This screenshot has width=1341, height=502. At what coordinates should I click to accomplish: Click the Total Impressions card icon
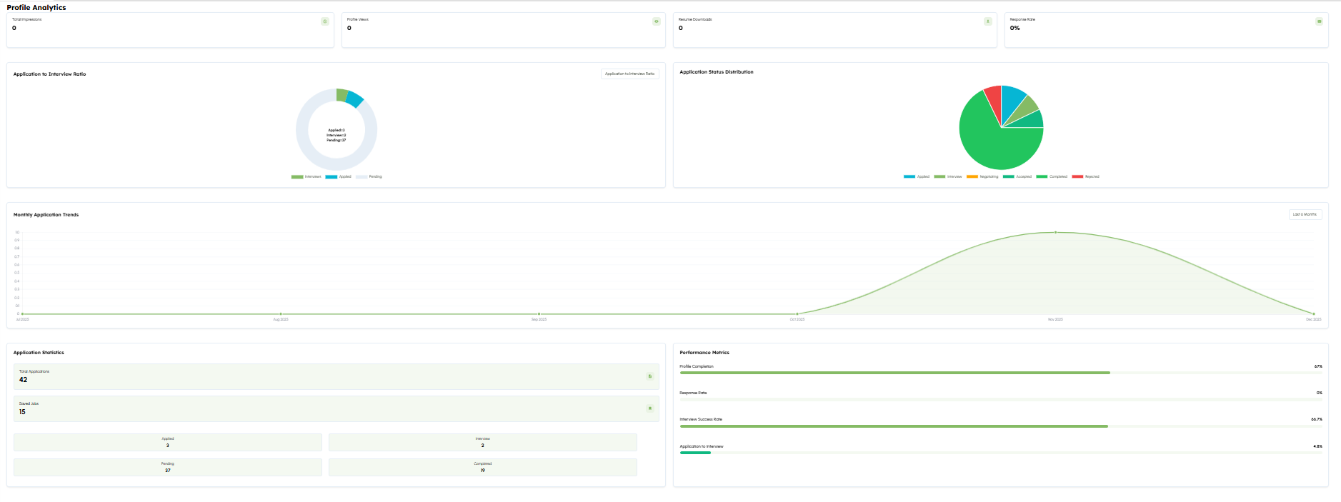pos(325,21)
